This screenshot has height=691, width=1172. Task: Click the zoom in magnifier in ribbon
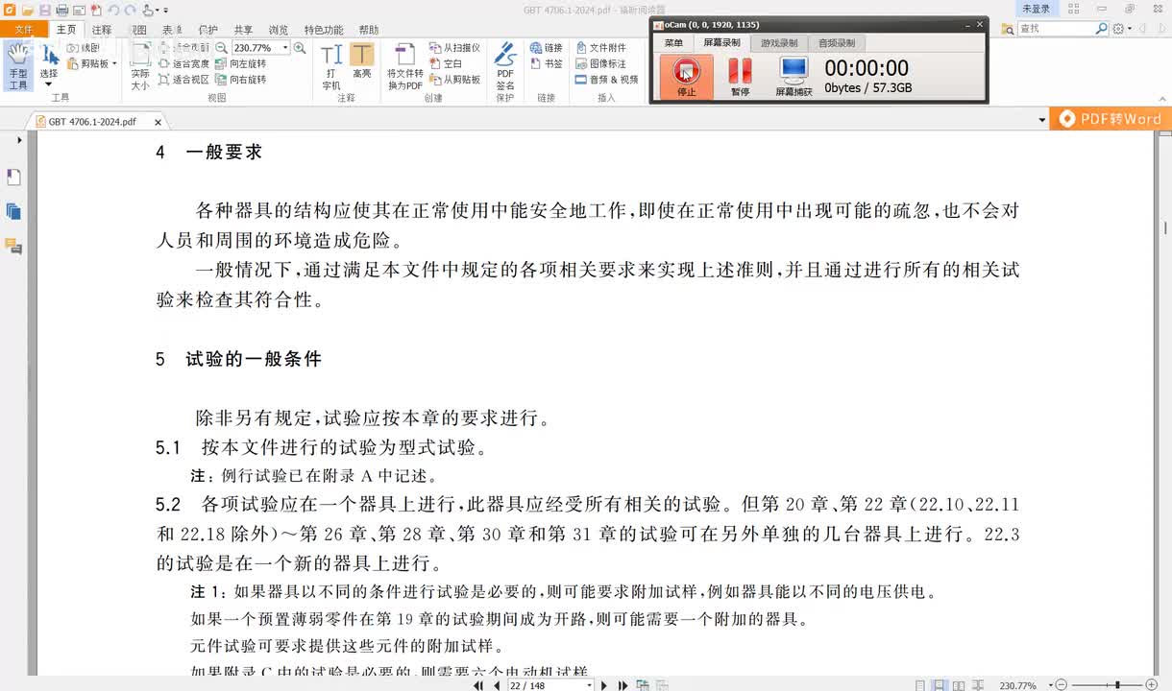click(300, 48)
